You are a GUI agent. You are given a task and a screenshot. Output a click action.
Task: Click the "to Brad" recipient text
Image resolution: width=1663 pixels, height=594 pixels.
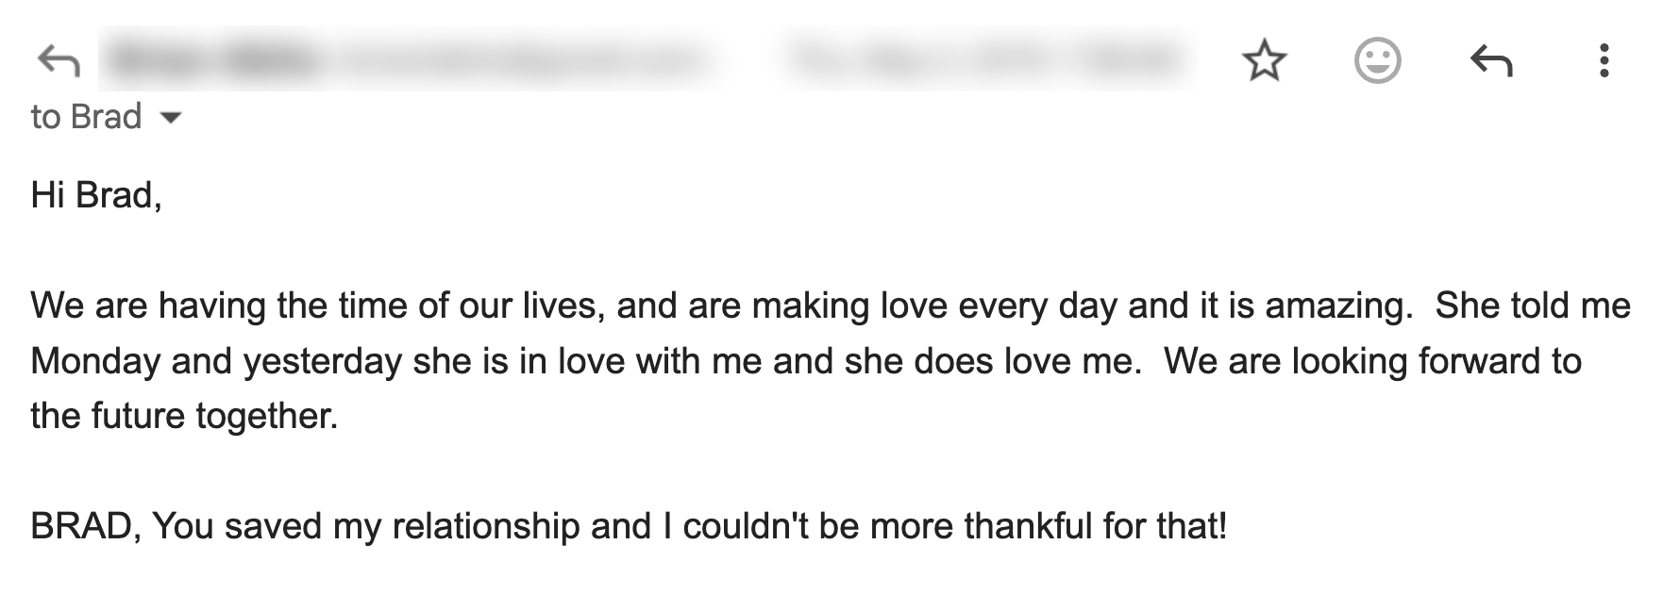point(86,117)
